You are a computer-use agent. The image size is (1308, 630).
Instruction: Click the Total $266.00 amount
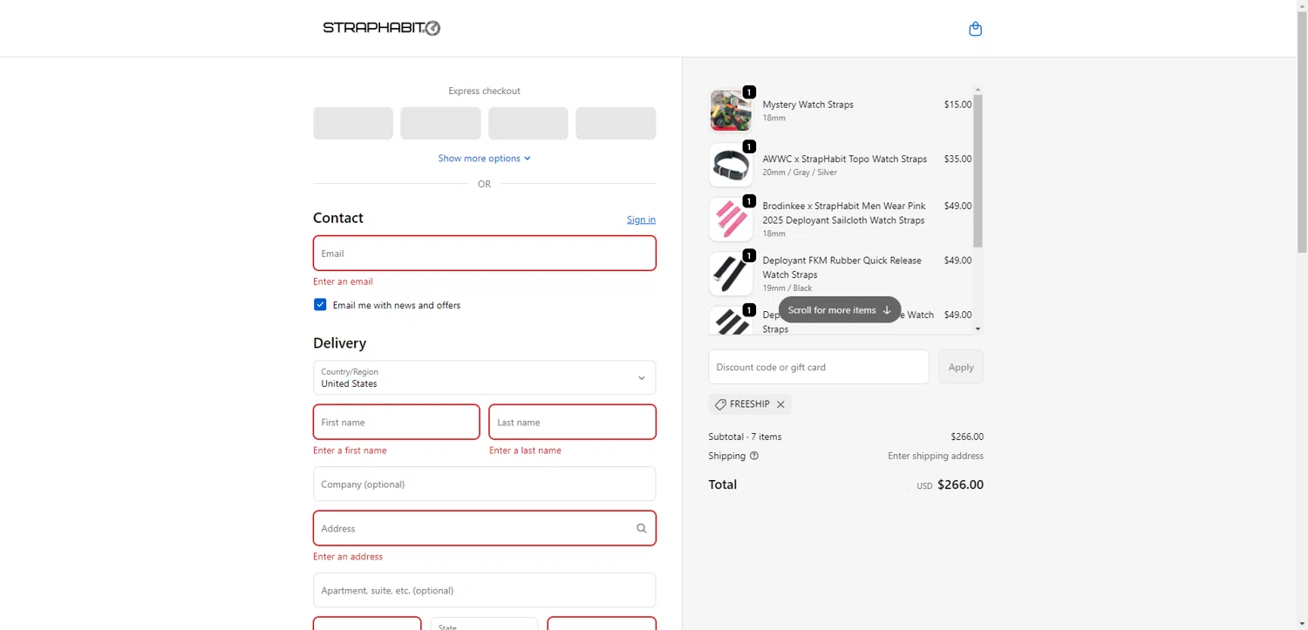coord(960,484)
